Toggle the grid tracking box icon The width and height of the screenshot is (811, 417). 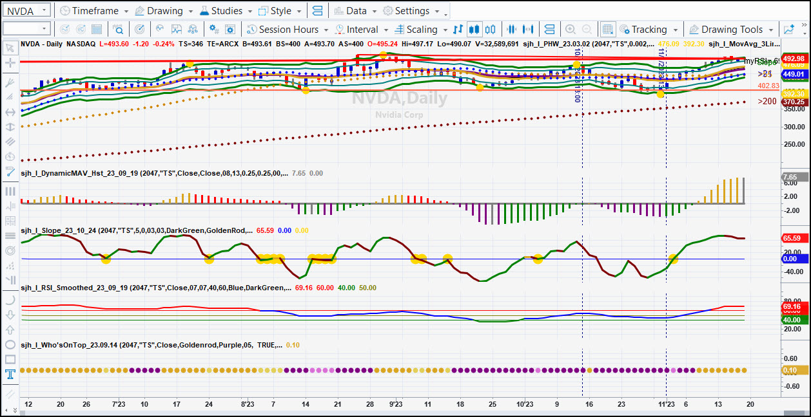608,30
